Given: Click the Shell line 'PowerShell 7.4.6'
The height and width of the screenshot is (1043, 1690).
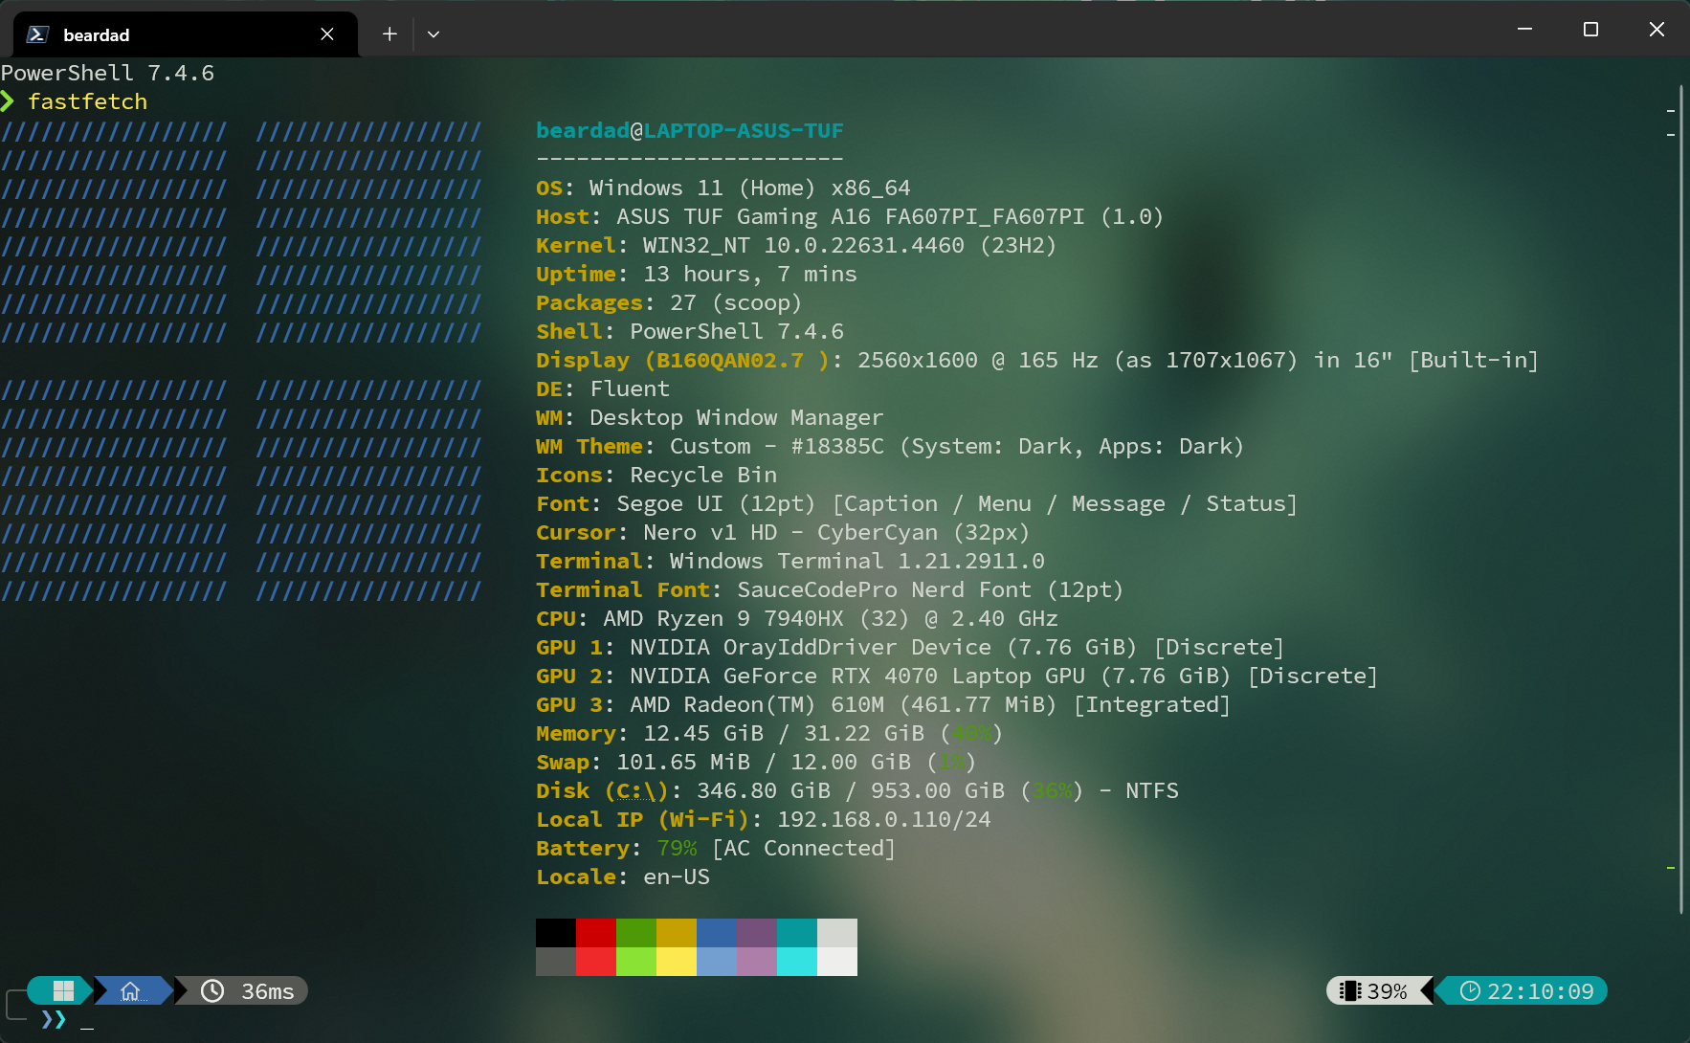Looking at the screenshot, I should click(x=690, y=331).
